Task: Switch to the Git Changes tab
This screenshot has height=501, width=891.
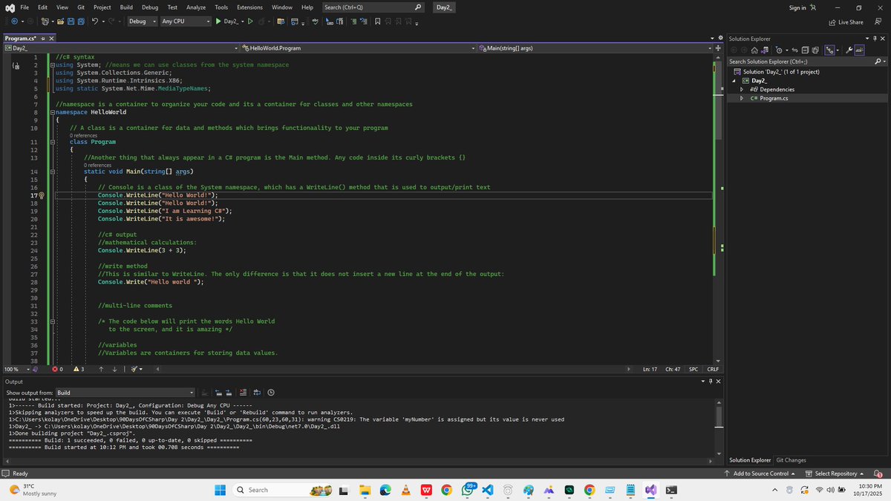Action: [x=791, y=460]
